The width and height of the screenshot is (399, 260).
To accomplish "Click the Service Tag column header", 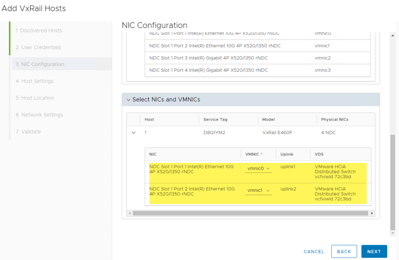I will click(215, 119).
